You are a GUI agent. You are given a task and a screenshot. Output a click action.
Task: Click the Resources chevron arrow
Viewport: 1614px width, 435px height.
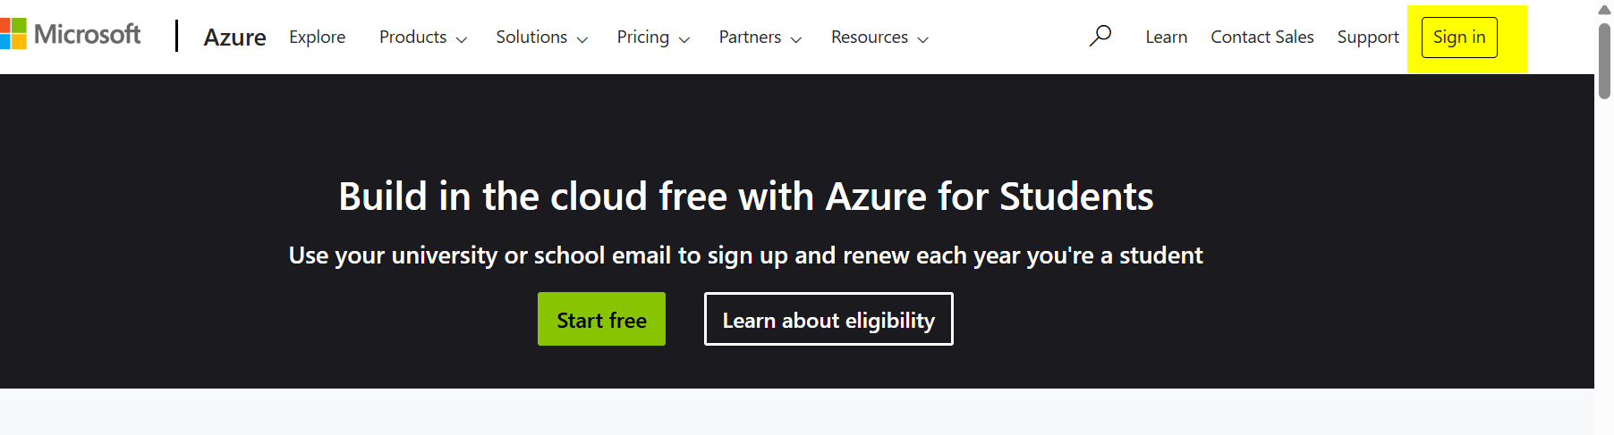point(923,39)
